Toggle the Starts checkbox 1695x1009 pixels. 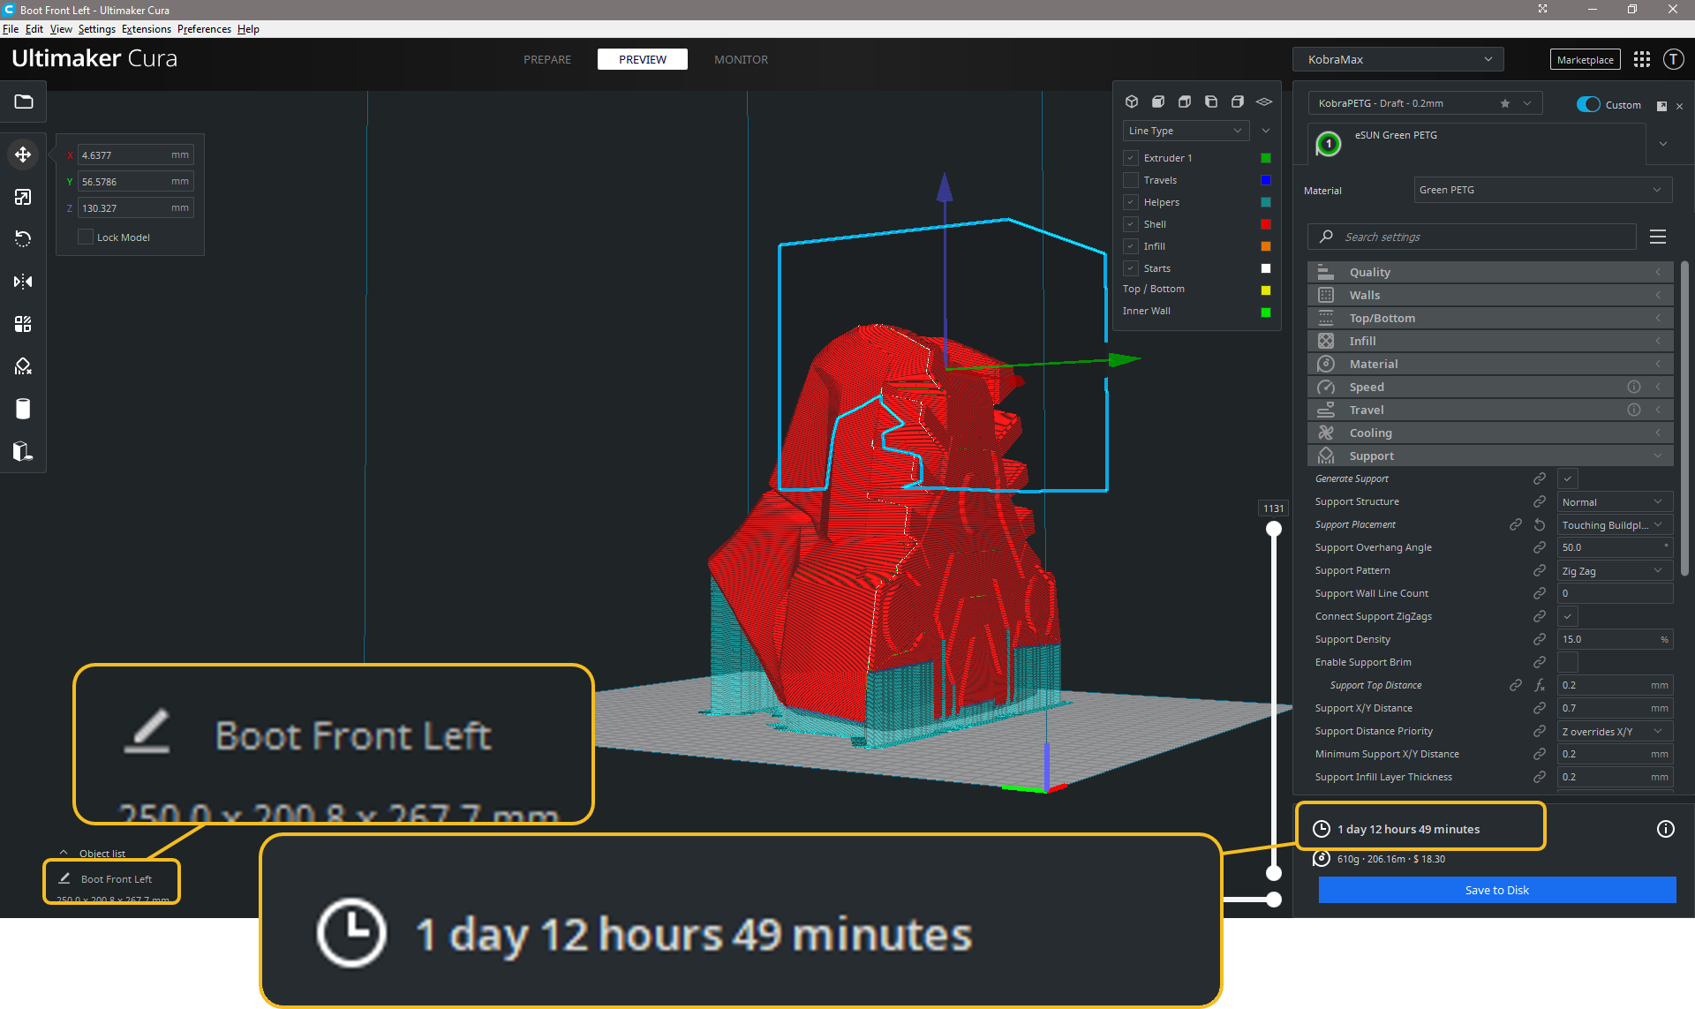click(1130, 268)
